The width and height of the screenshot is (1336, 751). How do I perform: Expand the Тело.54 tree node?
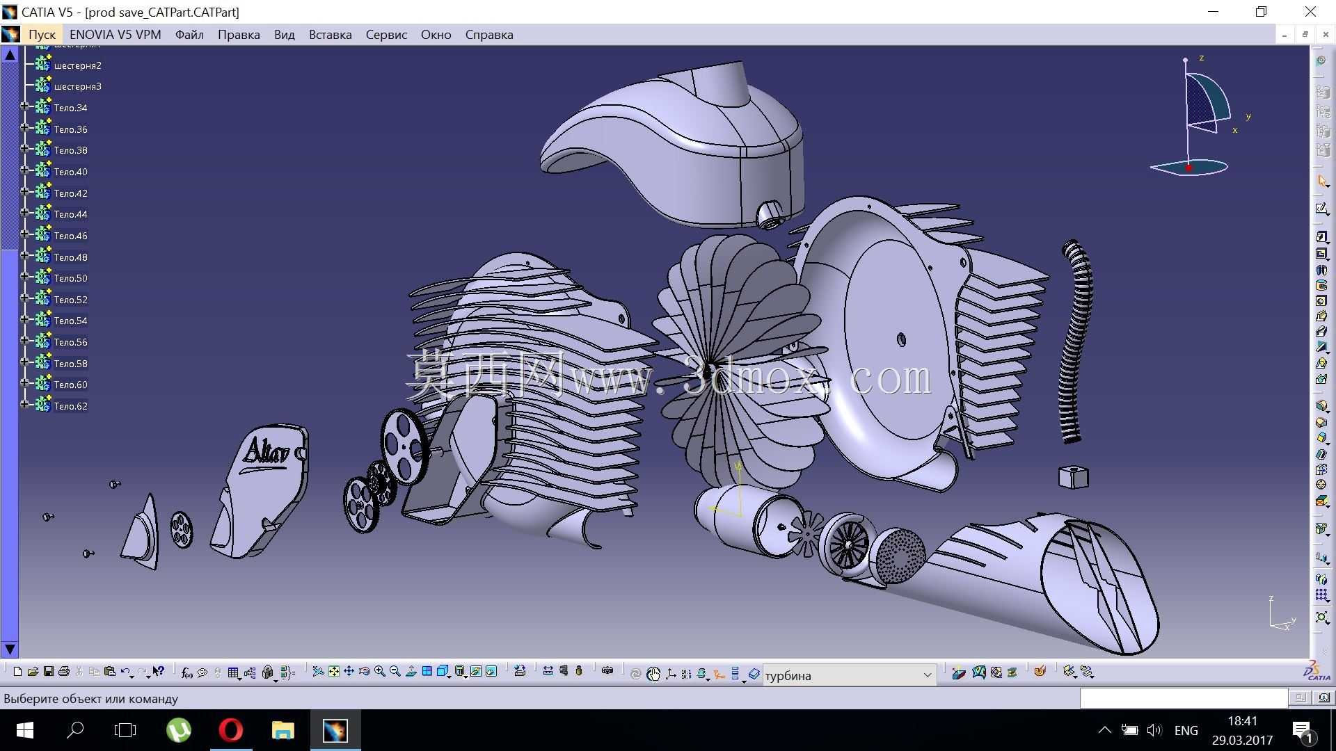tap(24, 320)
